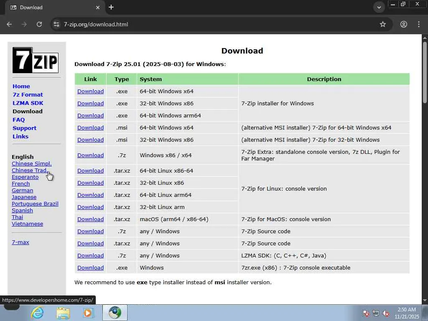The height and width of the screenshot is (321, 428).
Task: Launch media player from taskbar
Action: coord(88,313)
